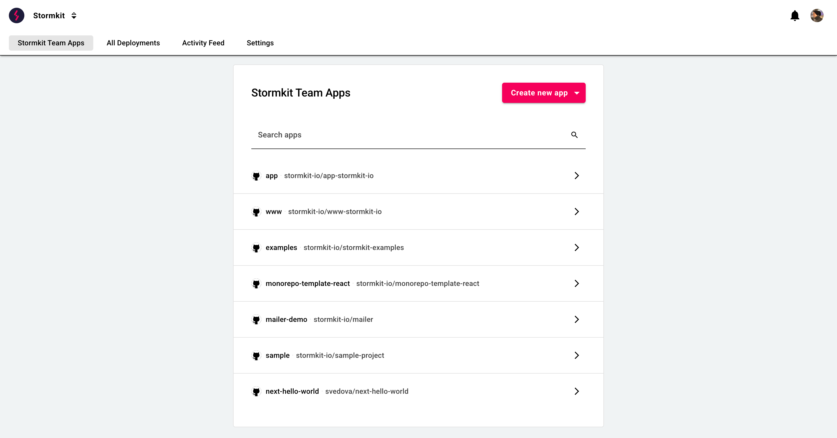Click the GitHub icon next to monorepo-template-react
This screenshot has height=438, width=837.
point(256,283)
